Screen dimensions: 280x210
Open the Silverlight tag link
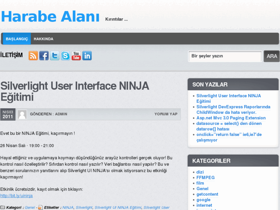pyautogui.click(x=84, y=208)
